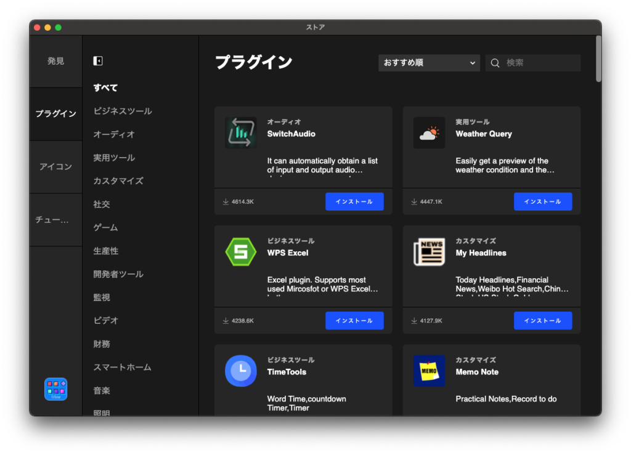Click the SwitchAudio plugin icon
Image resolution: width=631 pixels, height=455 pixels.
[x=241, y=132]
